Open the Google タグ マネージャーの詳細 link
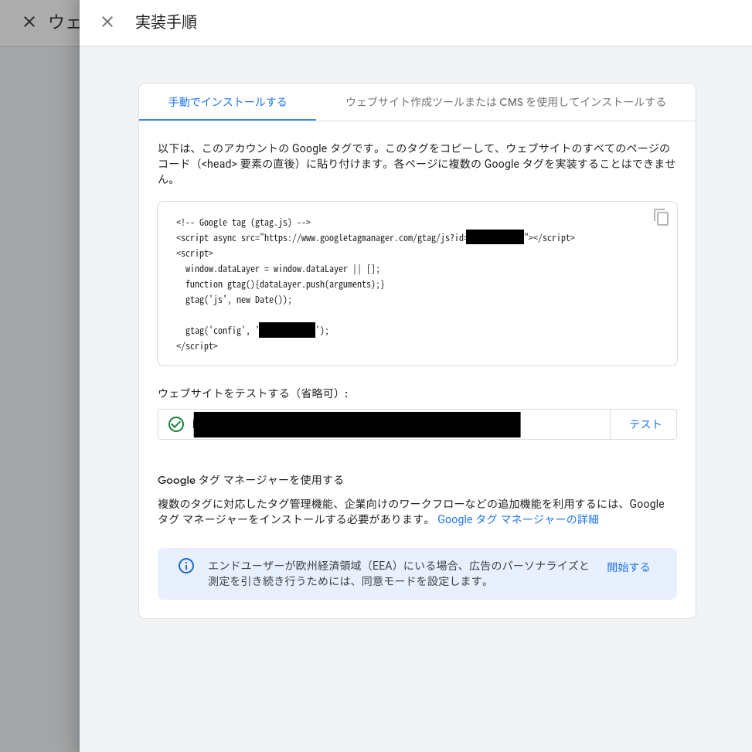Viewport: 752px width, 752px height. [518, 519]
